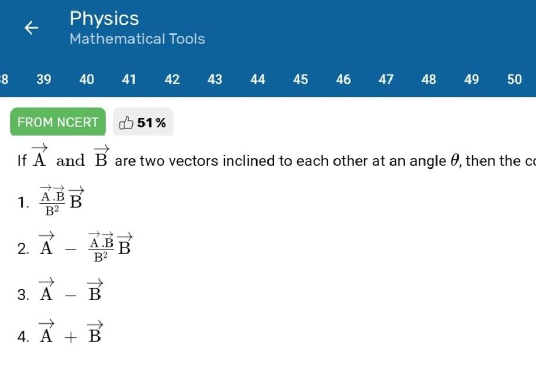This screenshot has height=369, width=536.
Task: Click the FROM NCERT badge
Action: (x=58, y=122)
